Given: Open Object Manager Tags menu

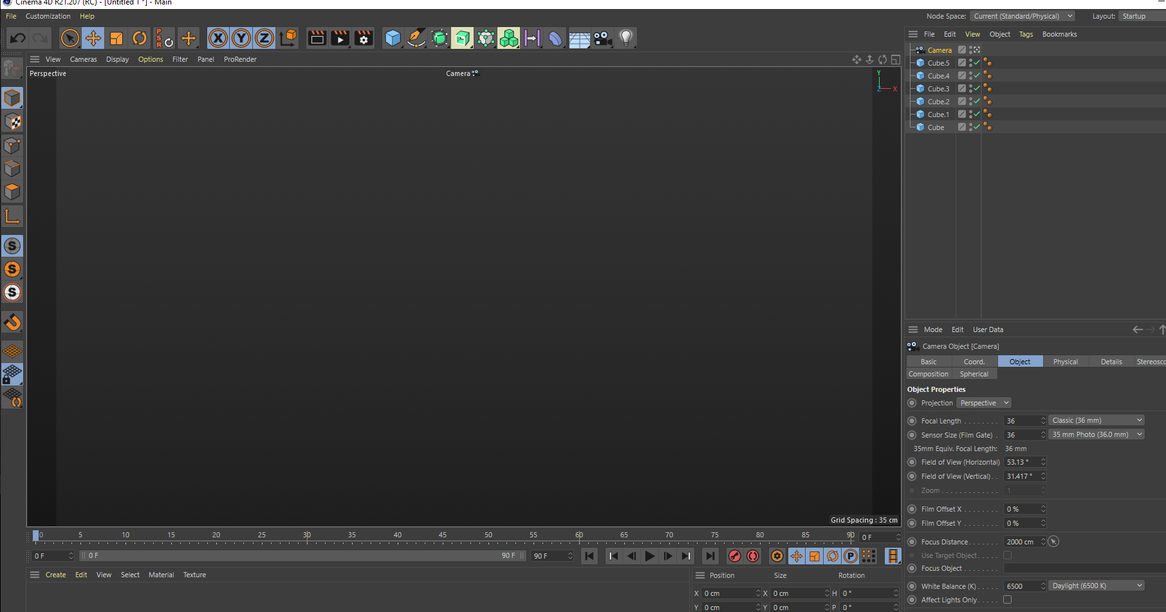Looking at the screenshot, I should [1026, 34].
